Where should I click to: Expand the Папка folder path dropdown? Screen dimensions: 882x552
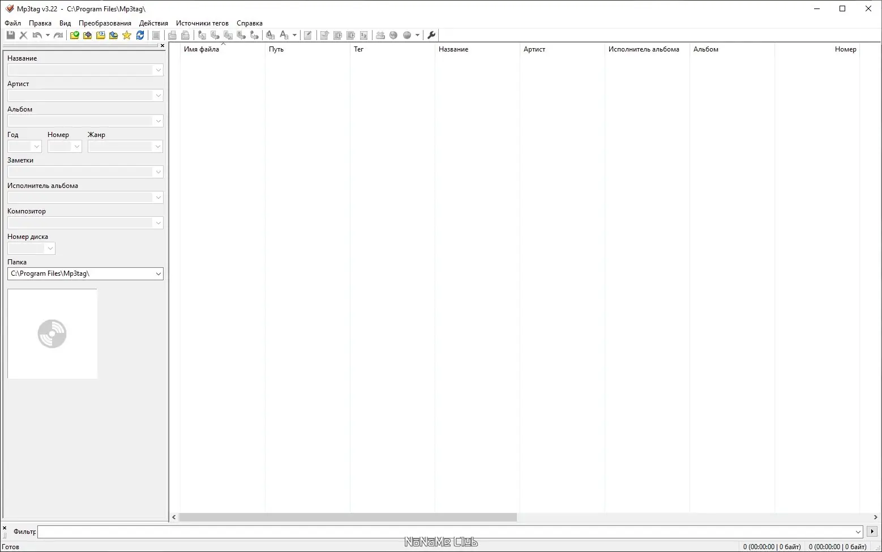(158, 274)
